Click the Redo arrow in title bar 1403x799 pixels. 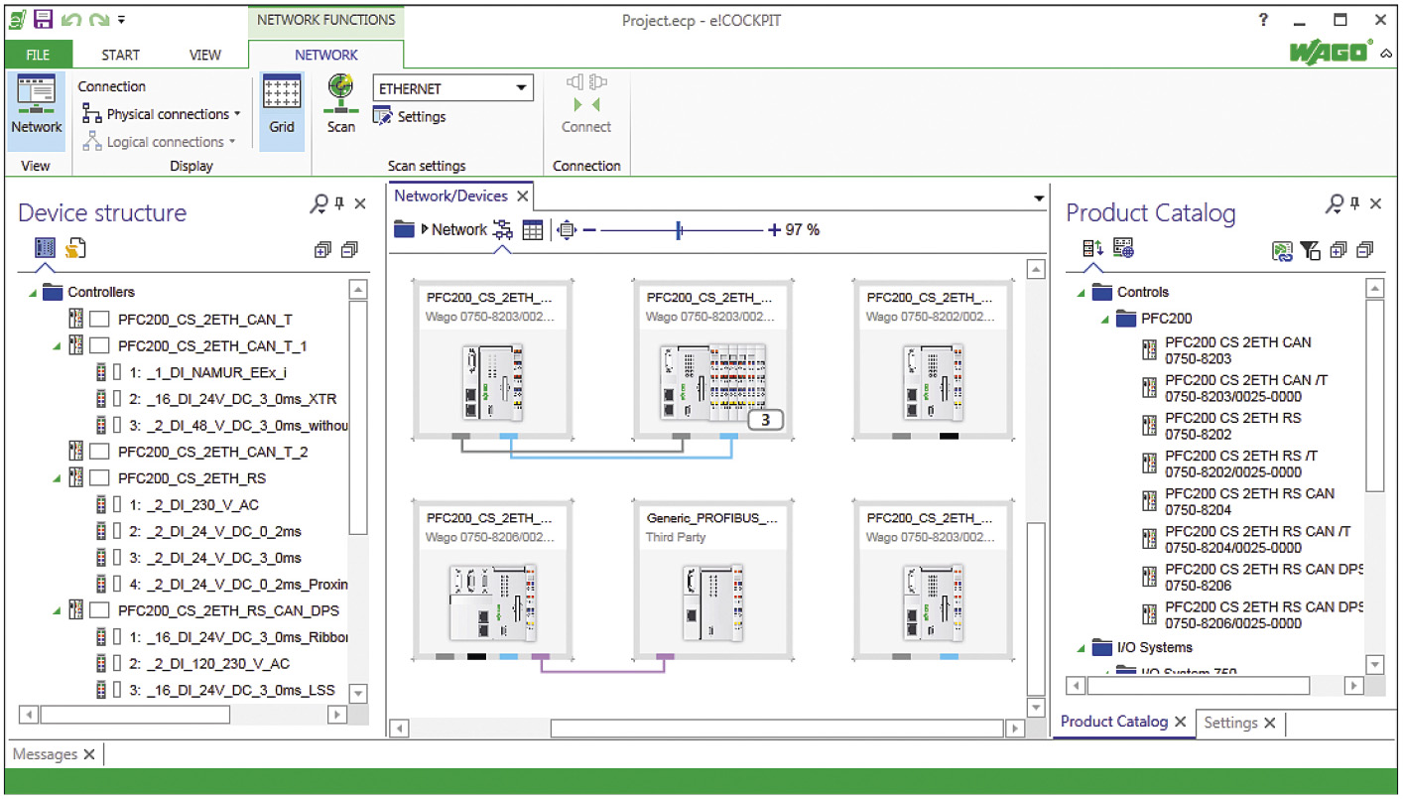tap(98, 19)
